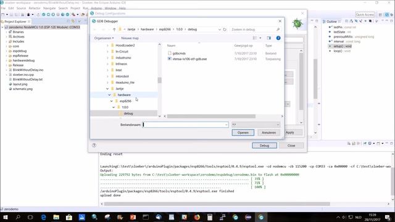This screenshot has width=395, height=222.
Task: Click the Debug button in Debug Configurations
Action: click(x=264, y=146)
